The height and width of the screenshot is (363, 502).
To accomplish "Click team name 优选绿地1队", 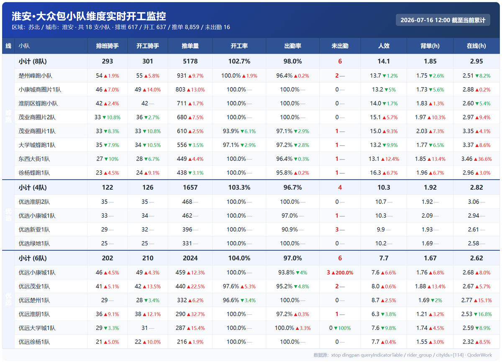I will click(x=34, y=243).
